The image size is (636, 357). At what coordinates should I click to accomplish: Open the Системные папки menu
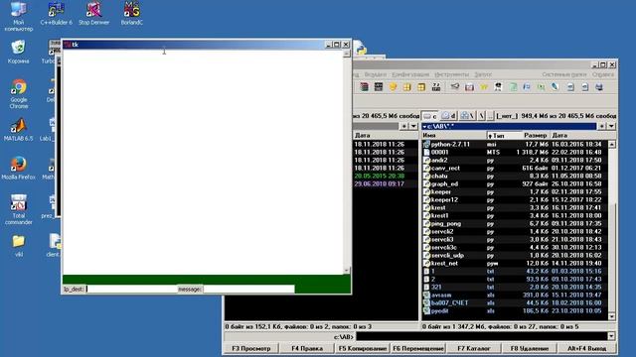tap(564, 75)
